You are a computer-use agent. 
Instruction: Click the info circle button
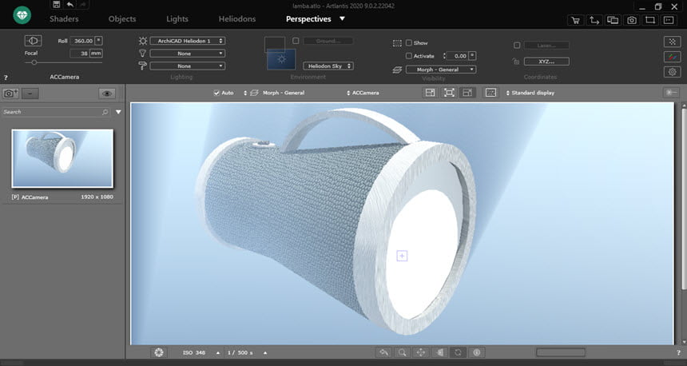(x=477, y=352)
